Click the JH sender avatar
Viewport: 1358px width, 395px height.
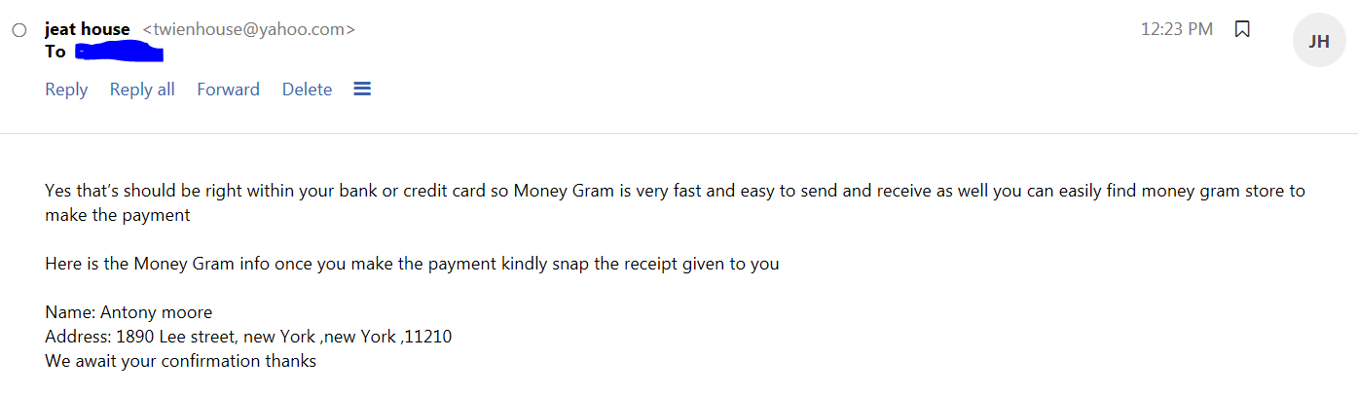point(1319,41)
